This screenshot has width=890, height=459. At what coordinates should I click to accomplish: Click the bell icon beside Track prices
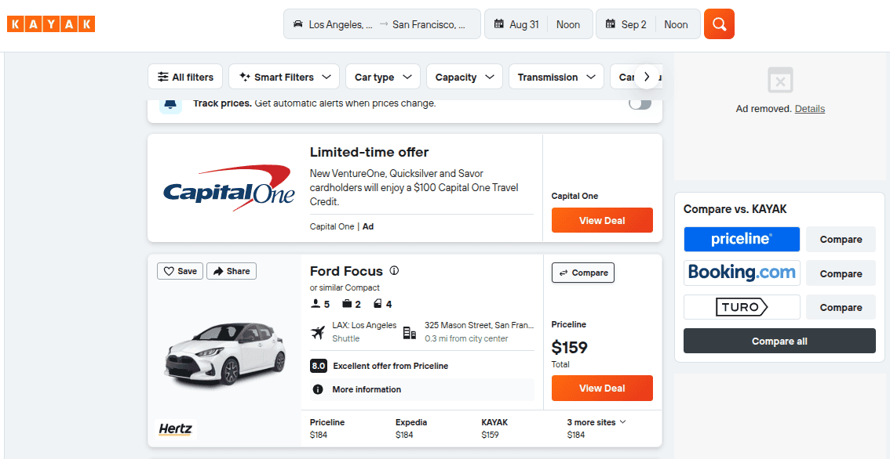click(170, 103)
